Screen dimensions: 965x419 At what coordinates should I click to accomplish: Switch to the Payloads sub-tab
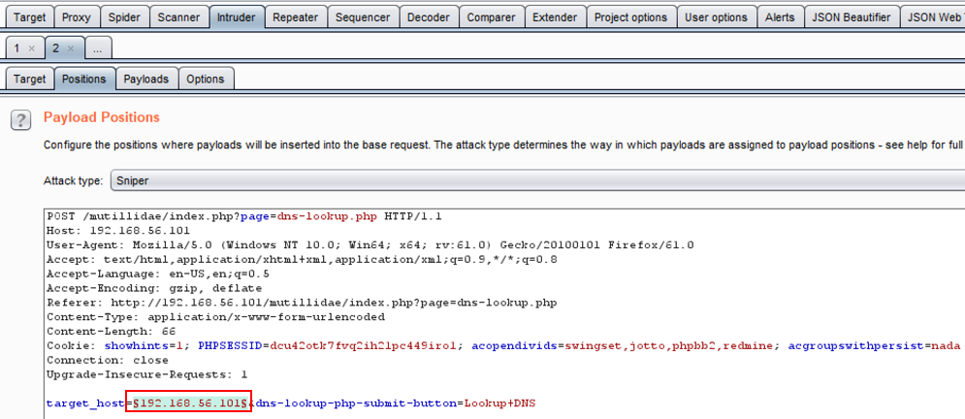tap(145, 79)
